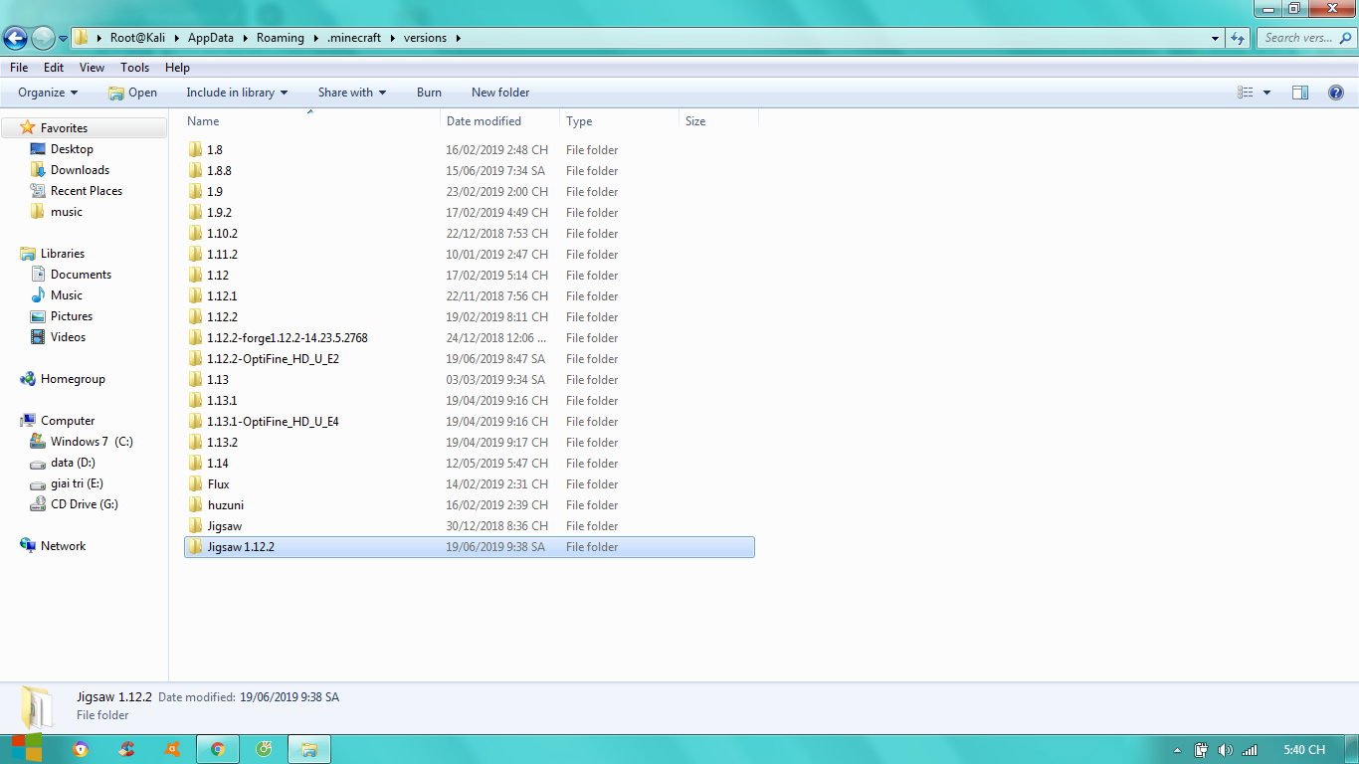Select the 1.9.2 folder
This screenshot has width=1359, height=764.
[219, 213]
